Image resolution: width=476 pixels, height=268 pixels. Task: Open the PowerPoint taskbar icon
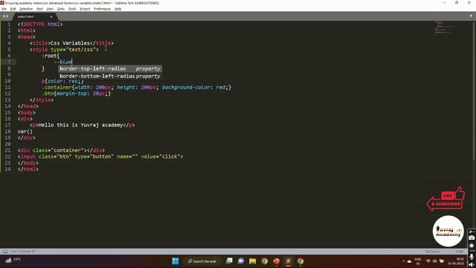(276, 261)
